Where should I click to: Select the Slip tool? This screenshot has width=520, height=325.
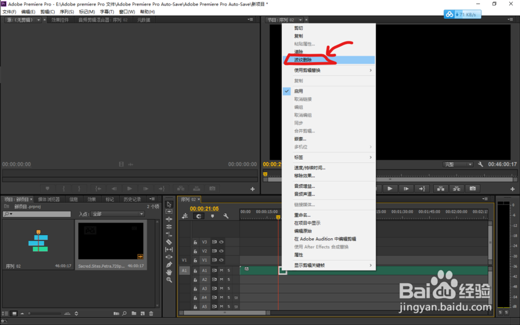click(169, 250)
